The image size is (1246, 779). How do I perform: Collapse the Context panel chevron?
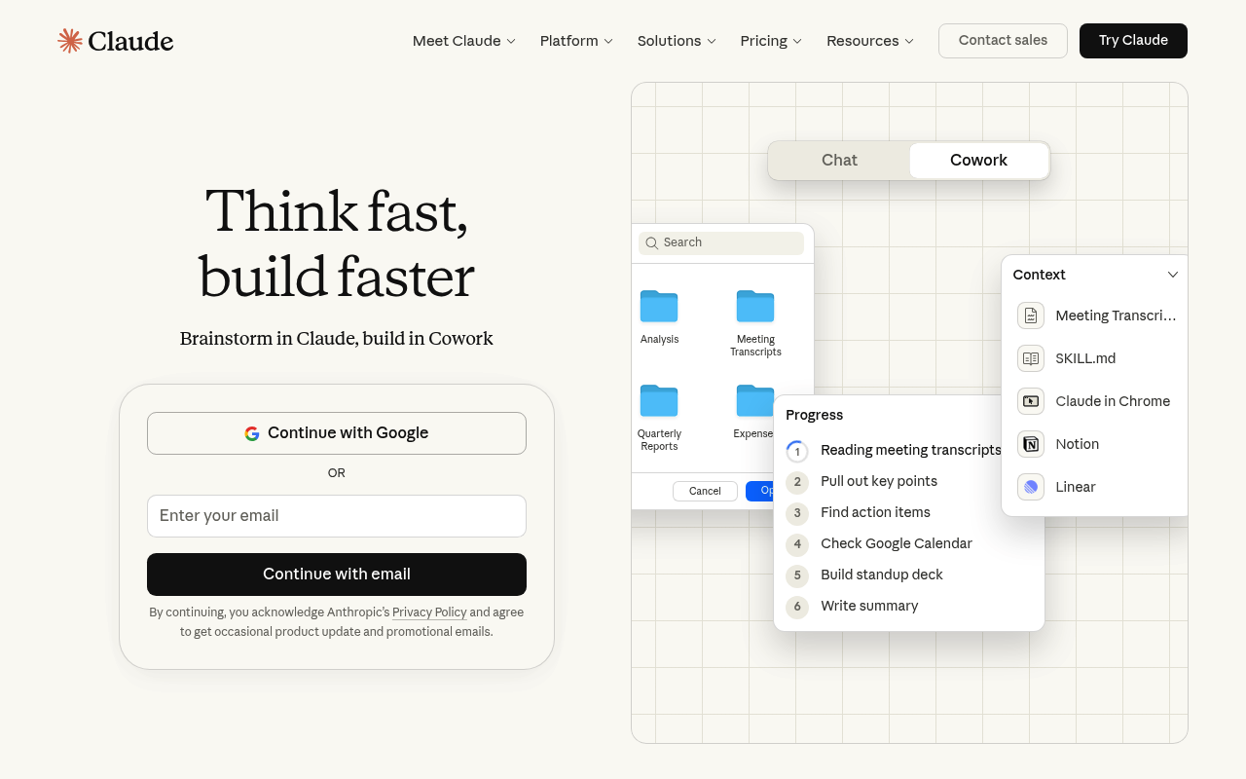coord(1173,275)
